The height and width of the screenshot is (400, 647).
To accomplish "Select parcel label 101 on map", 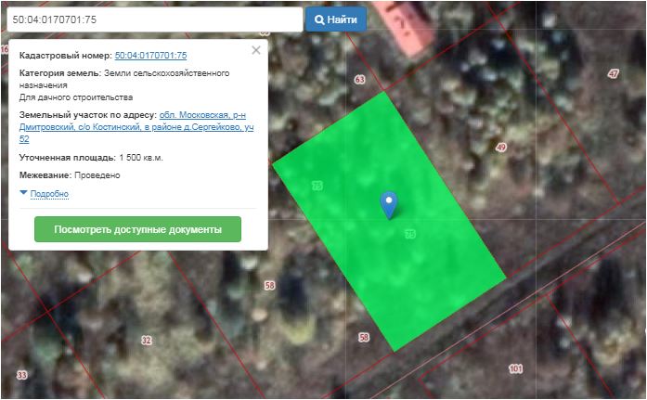I will pyautogui.click(x=515, y=368).
